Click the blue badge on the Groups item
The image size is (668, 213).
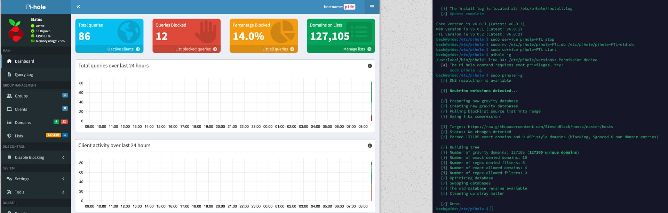(65, 95)
